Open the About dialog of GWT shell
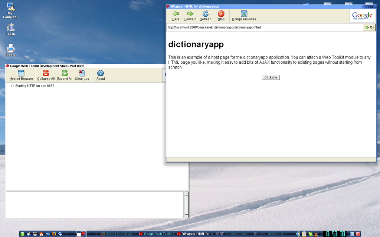 101,75
